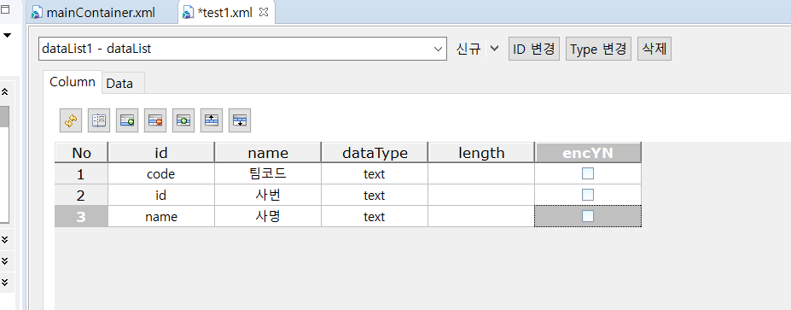Enable encYN checkbox for the code row

point(588,173)
